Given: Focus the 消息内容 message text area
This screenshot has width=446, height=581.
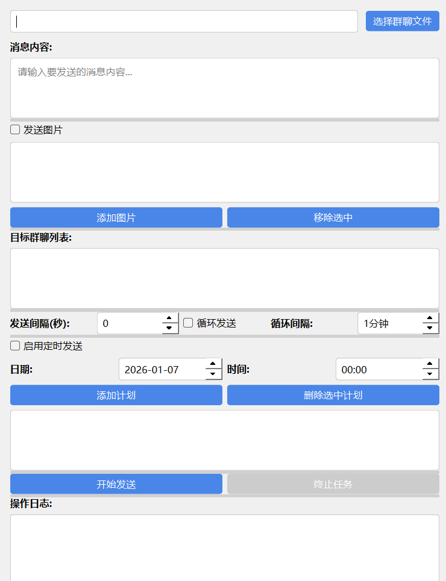Looking at the screenshot, I should (224, 88).
